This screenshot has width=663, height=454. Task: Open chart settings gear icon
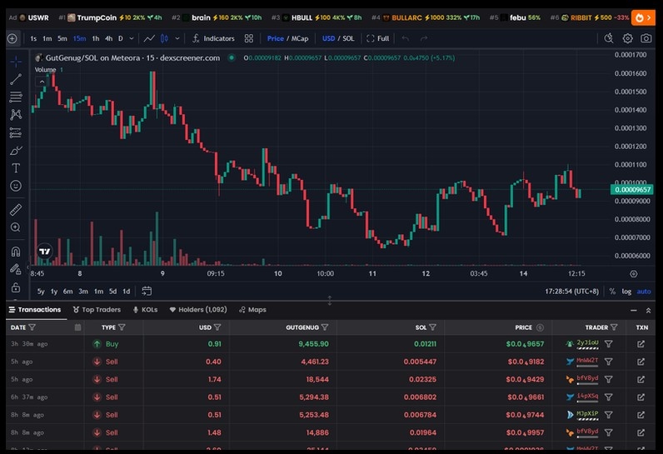[627, 38]
